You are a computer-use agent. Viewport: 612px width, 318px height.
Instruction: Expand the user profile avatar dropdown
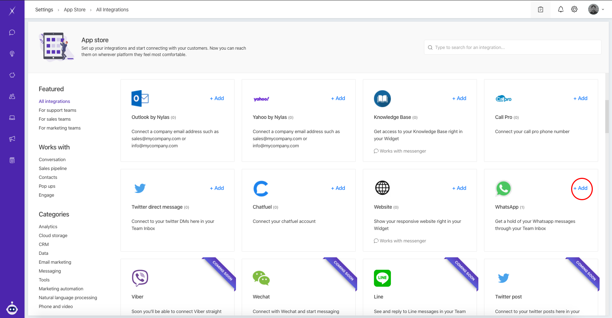click(596, 10)
